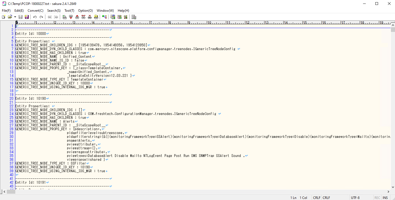The image size is (395, 200).
Task: Open a file using the folder icon
Action: click(x=10, y=17)
